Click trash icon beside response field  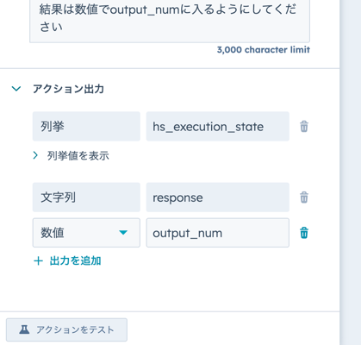304,198
